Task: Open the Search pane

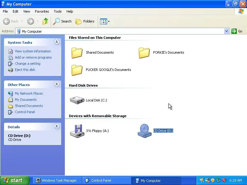Action: click(62, 21)
